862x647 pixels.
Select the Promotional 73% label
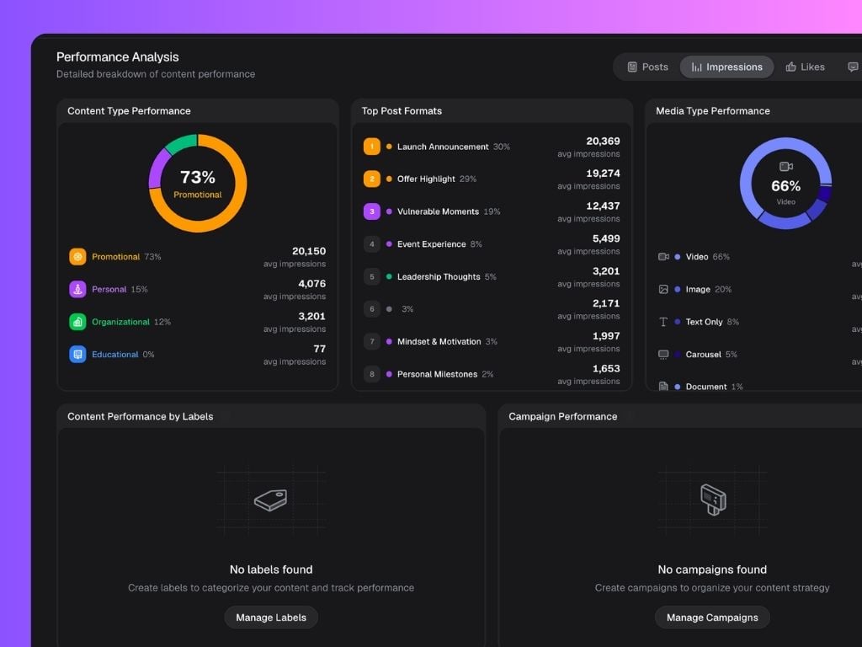[x=126, y=257]
